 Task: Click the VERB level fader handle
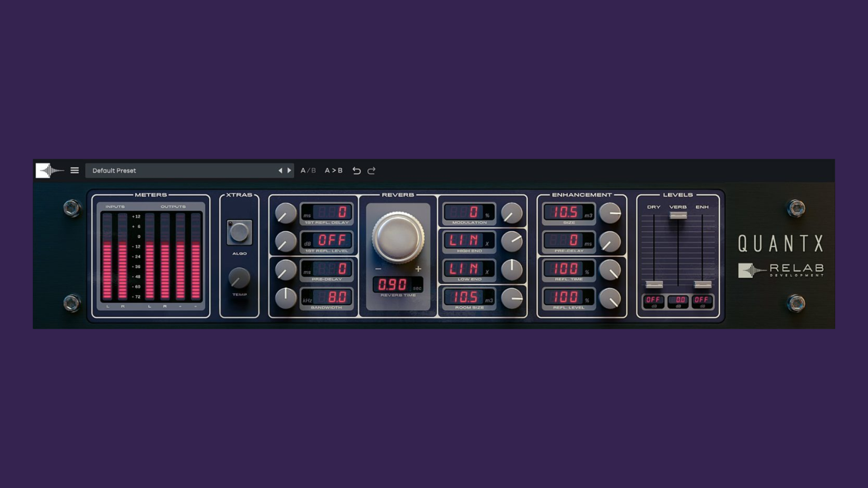tap(678, 216)
